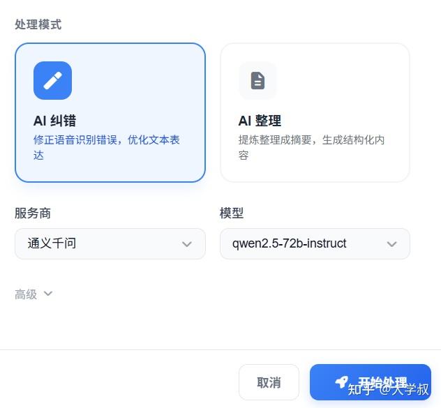441x408 pixels.
Task: Click the AI 整理 title text
Action: coord(260,121)
